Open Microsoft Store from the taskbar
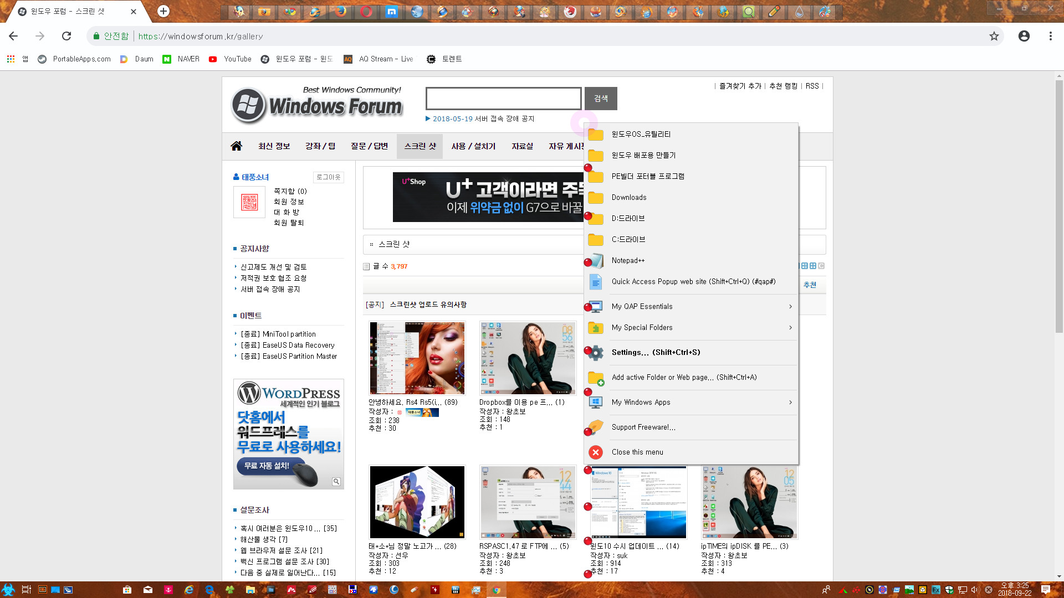The image size is (1064, 598). point(127,590)
